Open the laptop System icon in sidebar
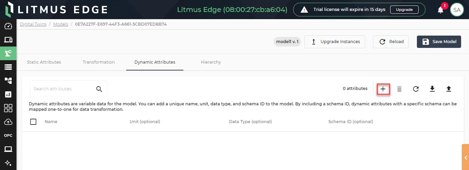The image size is (469, 170). [8, 149]
